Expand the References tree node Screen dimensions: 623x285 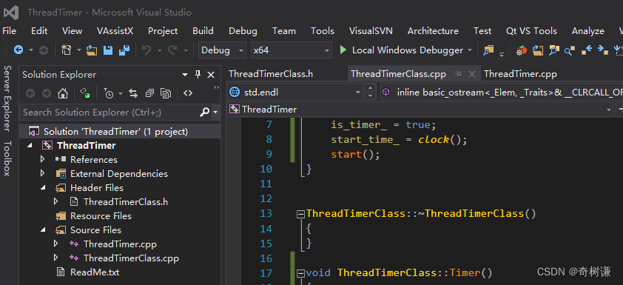tap(43, 159)
